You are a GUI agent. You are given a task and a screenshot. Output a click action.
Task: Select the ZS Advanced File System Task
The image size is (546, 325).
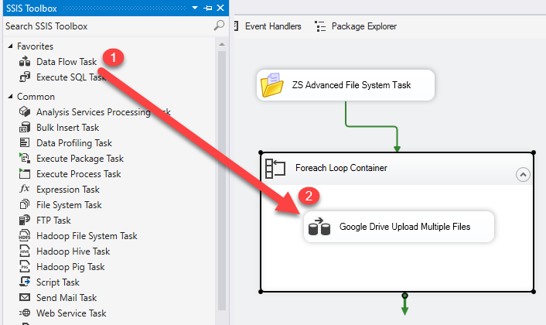tap(346, 86)
